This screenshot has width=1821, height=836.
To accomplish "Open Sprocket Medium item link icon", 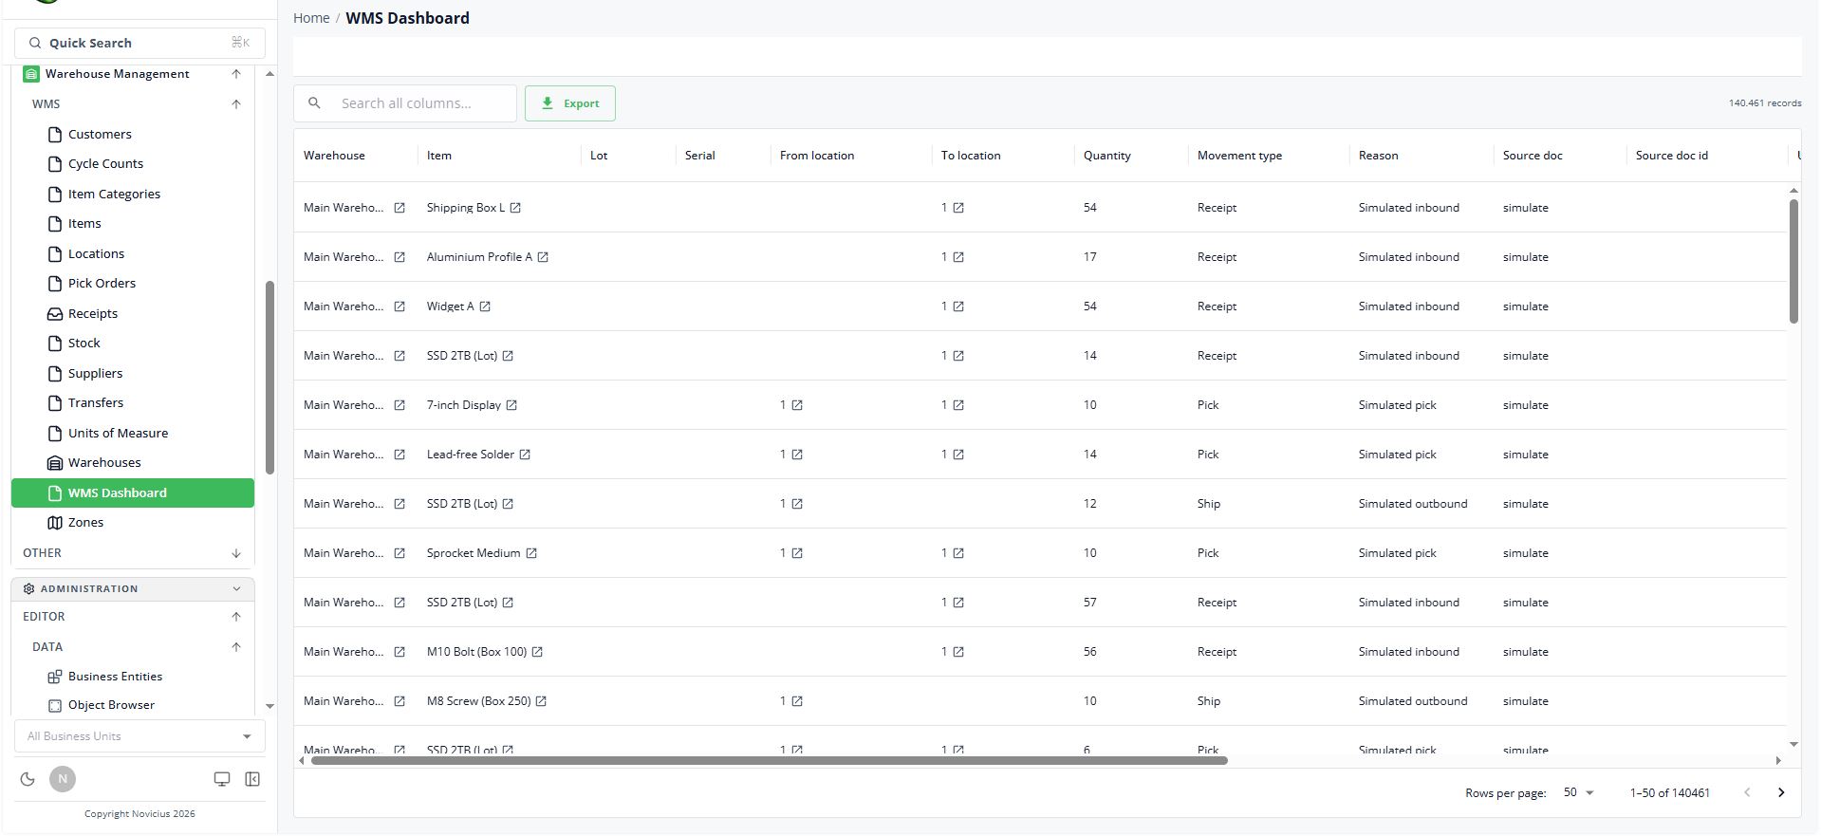I will point(531,553).
